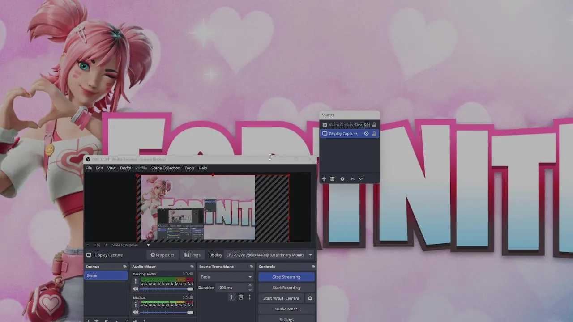
Task: Open Desktop Audio options menu dots
Action: click(x=136, y=281)
